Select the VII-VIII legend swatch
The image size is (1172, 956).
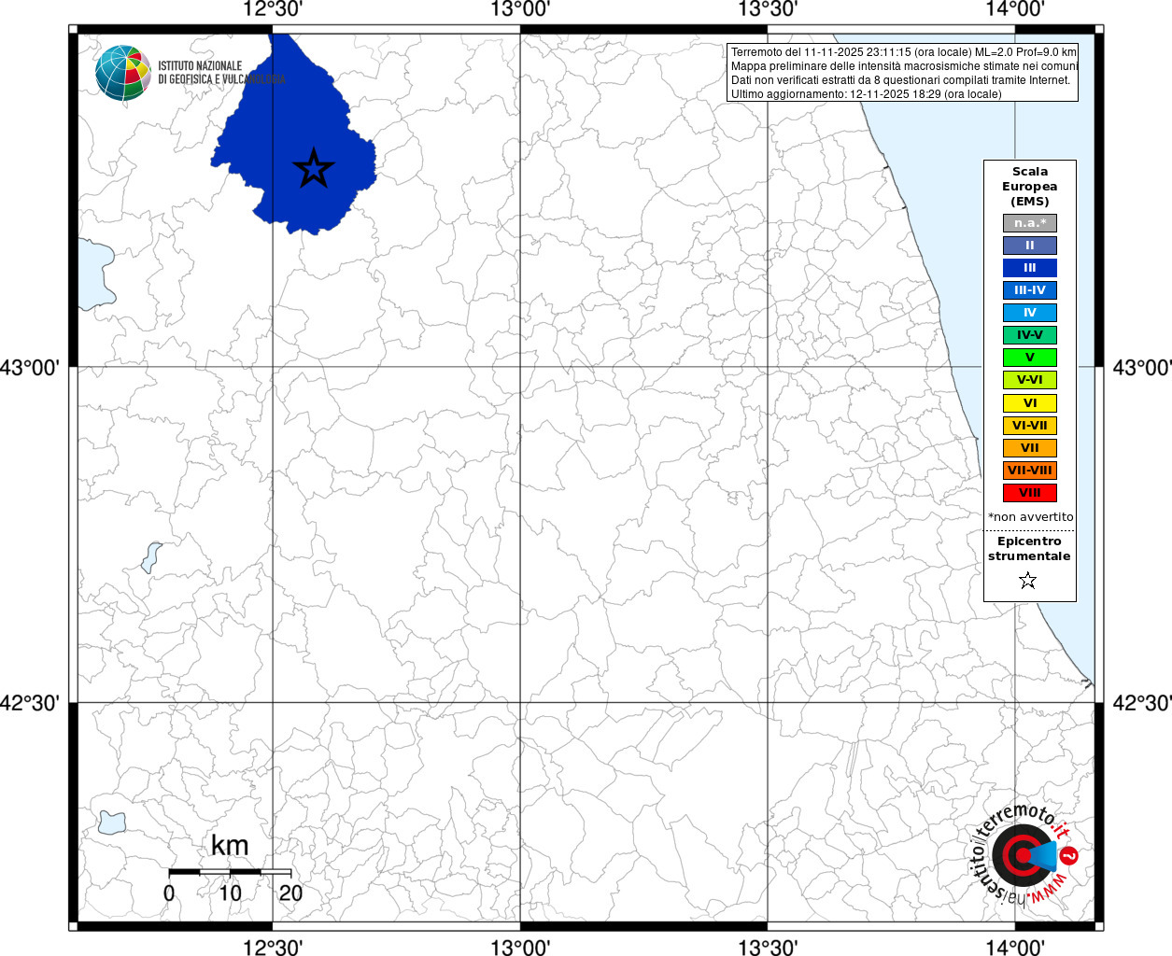(x=1029, y=471)
